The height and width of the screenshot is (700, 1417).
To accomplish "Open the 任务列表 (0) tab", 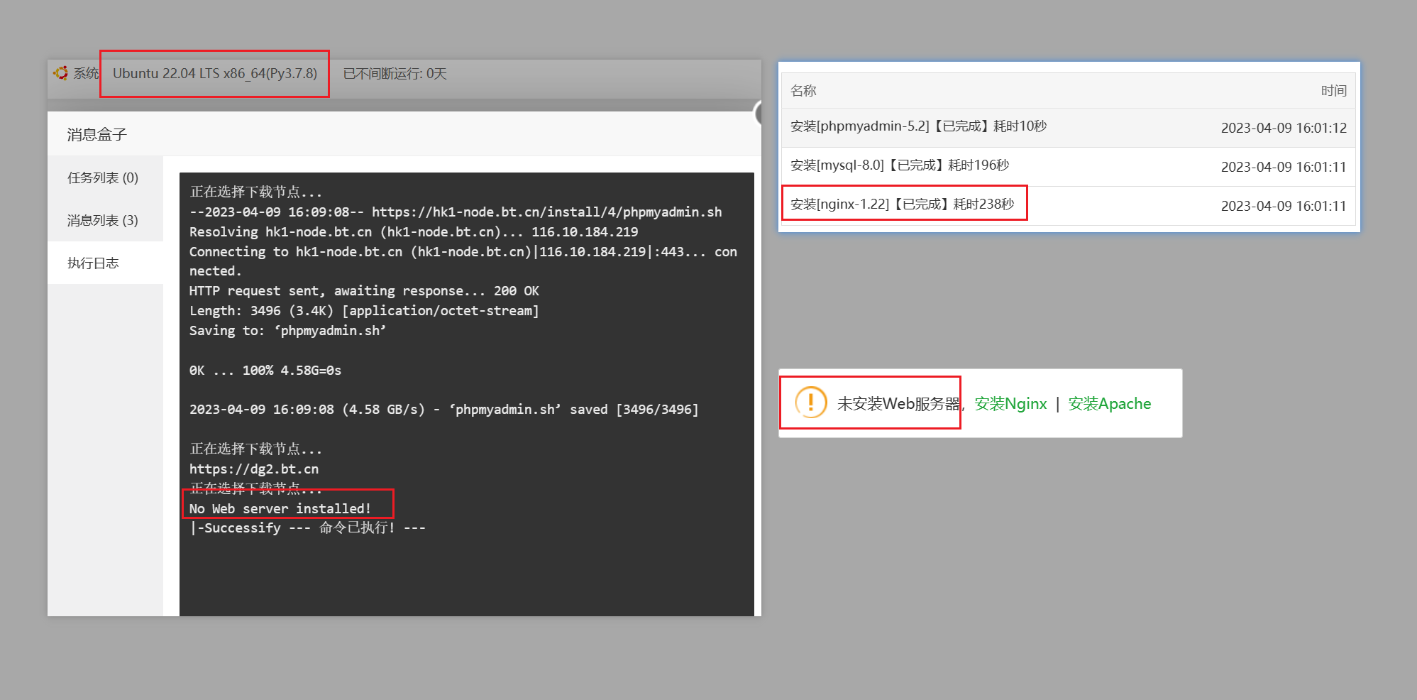I will pos(105,177).
